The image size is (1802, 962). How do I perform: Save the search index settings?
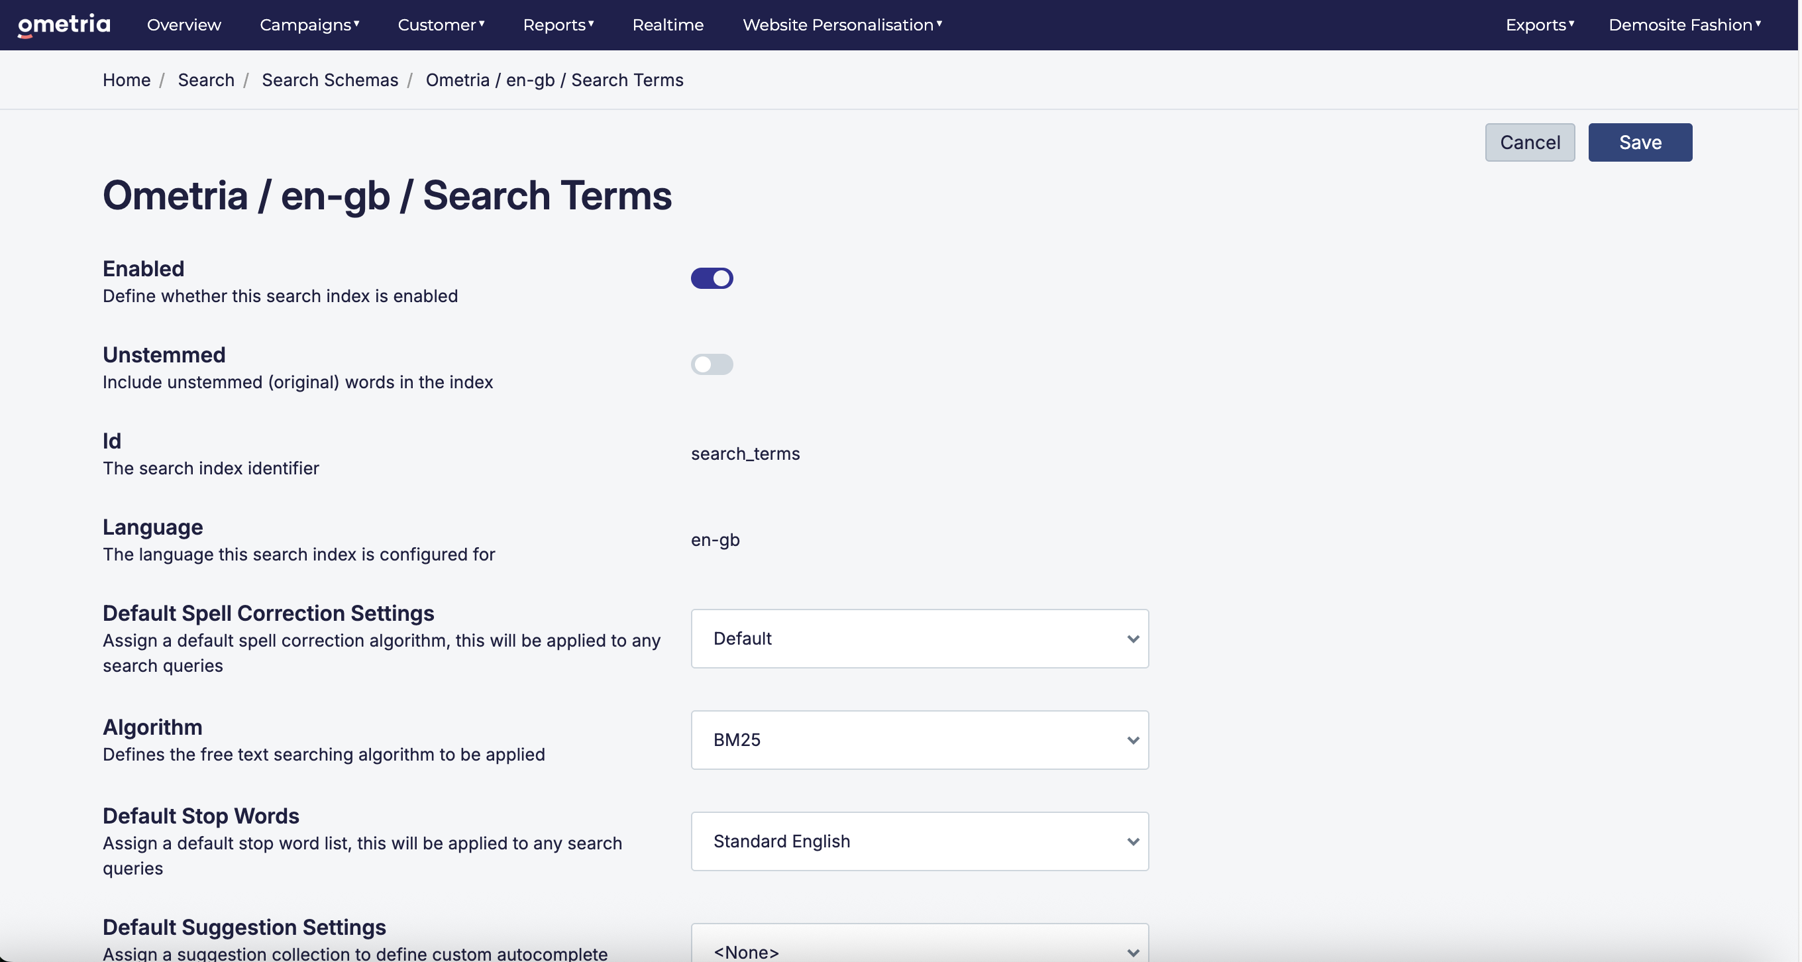(1640, 142)
